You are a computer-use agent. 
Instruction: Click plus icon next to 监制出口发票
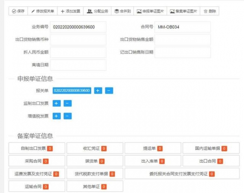(x=57, y=103)
